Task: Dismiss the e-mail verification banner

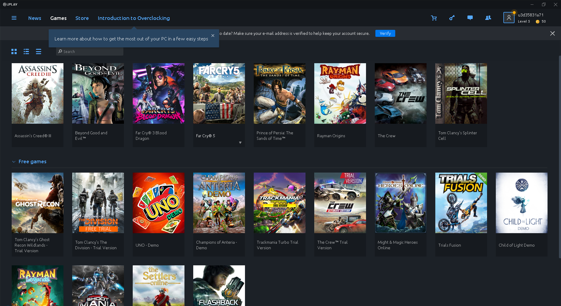Action: coord(552,33)
